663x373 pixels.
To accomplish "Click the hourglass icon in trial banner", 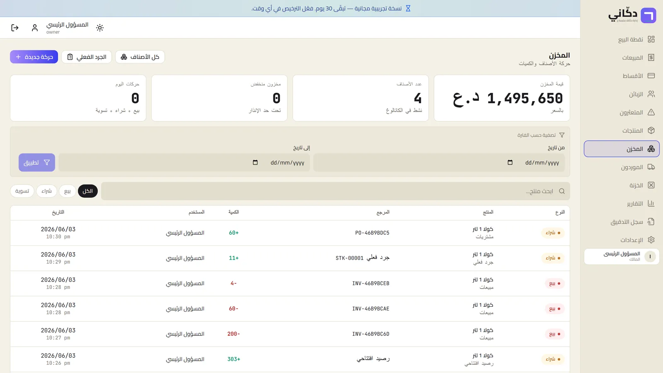I will point(408,8).
